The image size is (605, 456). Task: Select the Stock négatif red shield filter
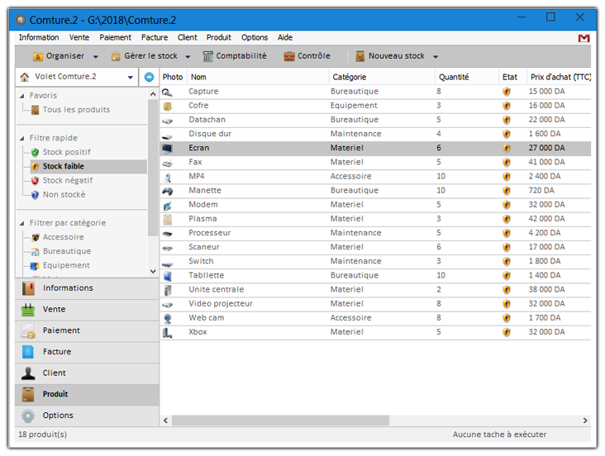35,181
